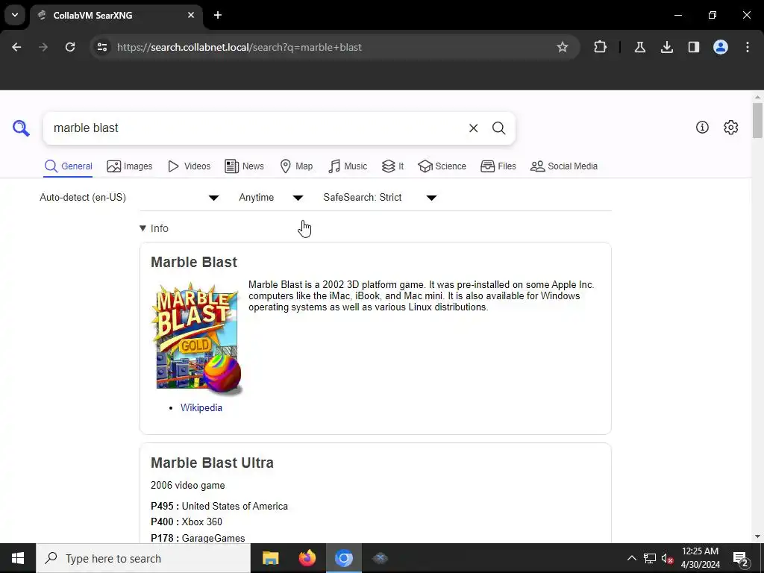The height and width of the screenshot is (573, 764).
Task: Switch to the Images tab
Action: [x=130, y=166]
